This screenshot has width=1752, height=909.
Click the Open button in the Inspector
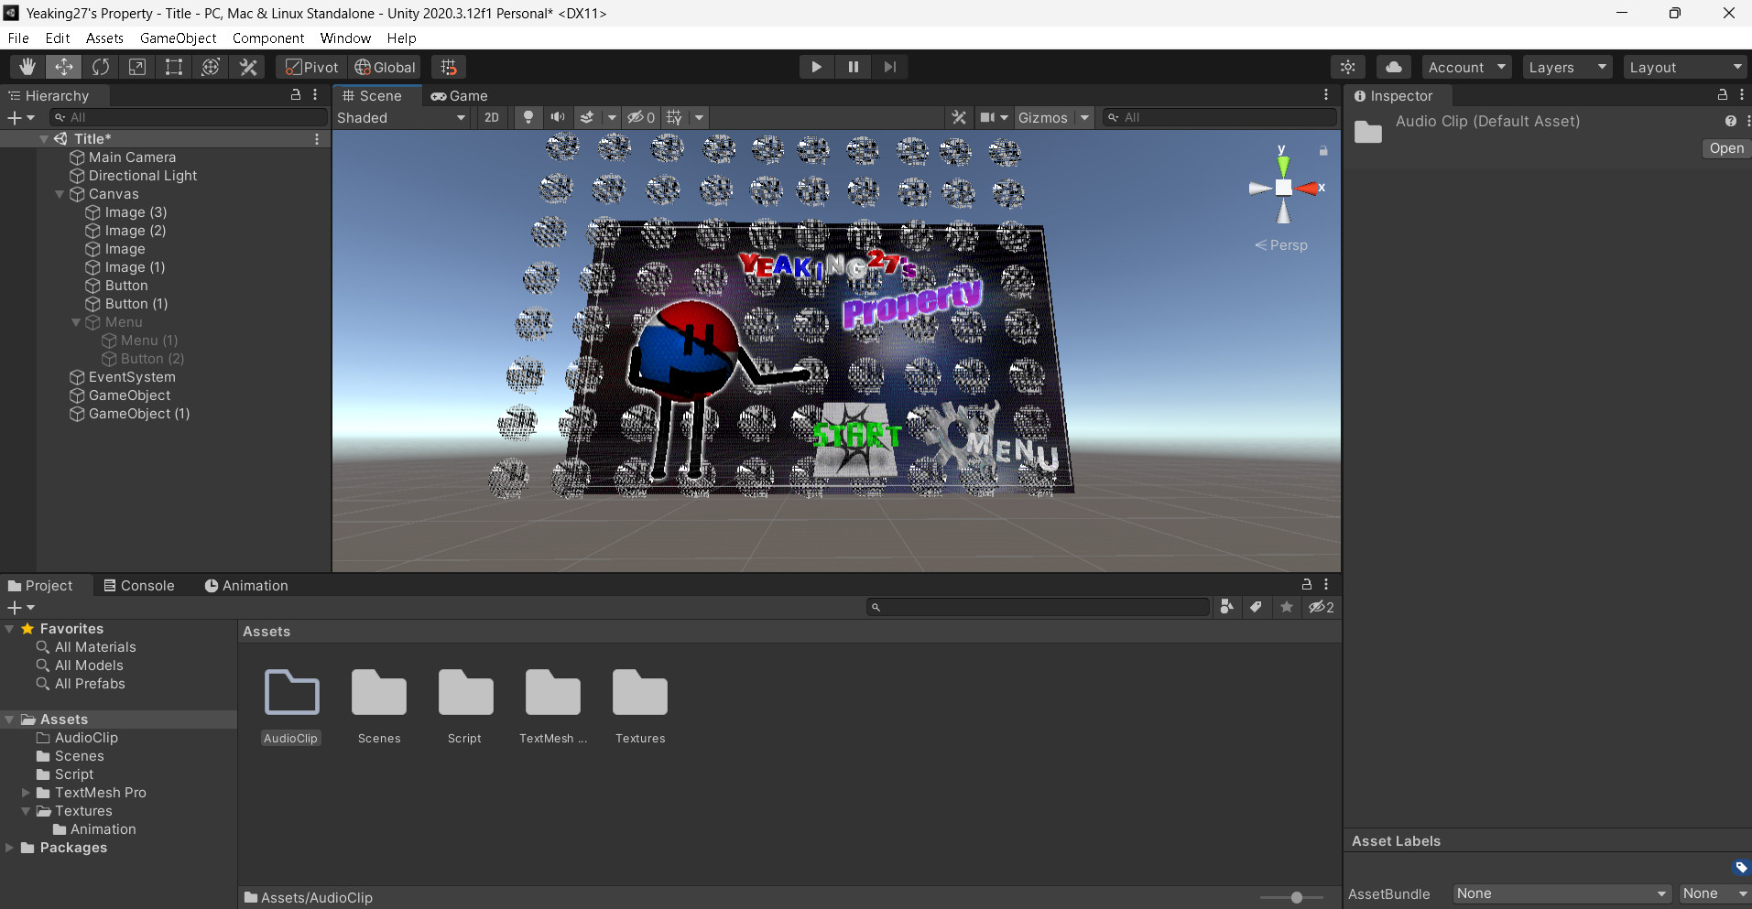tap(1725, 147)
